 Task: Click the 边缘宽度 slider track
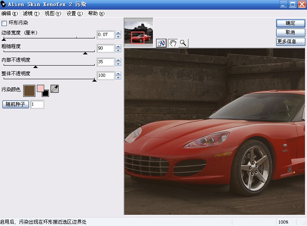(49, 38)
